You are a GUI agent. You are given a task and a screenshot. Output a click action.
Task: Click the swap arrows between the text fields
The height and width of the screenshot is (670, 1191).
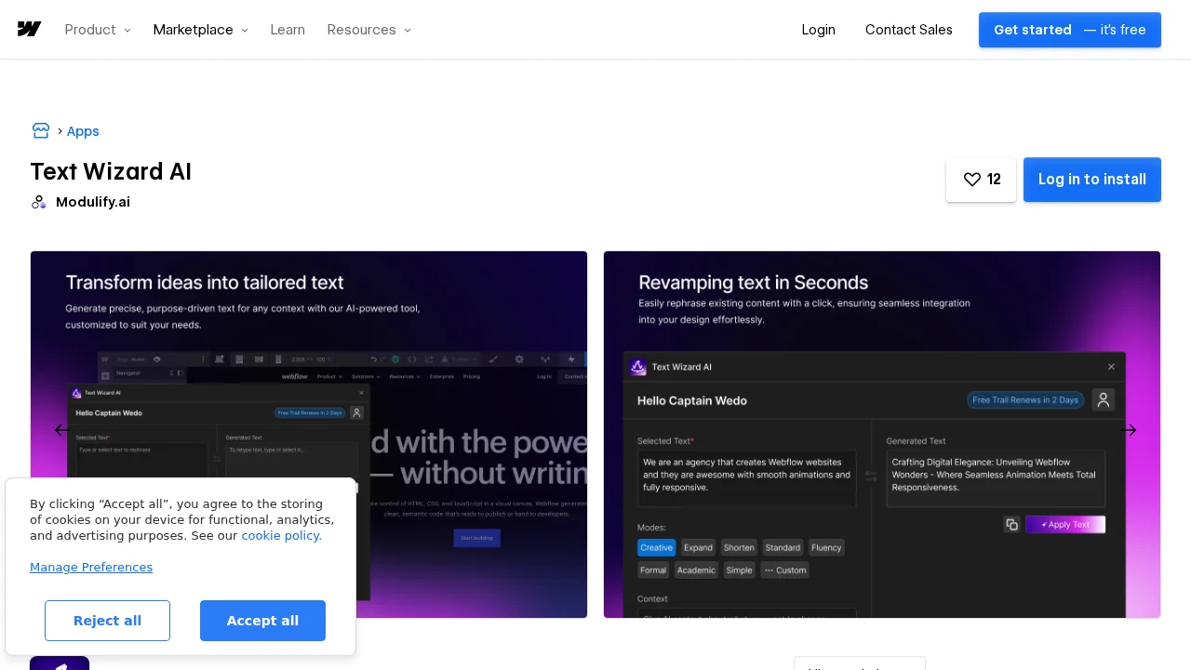coord(871,475)
